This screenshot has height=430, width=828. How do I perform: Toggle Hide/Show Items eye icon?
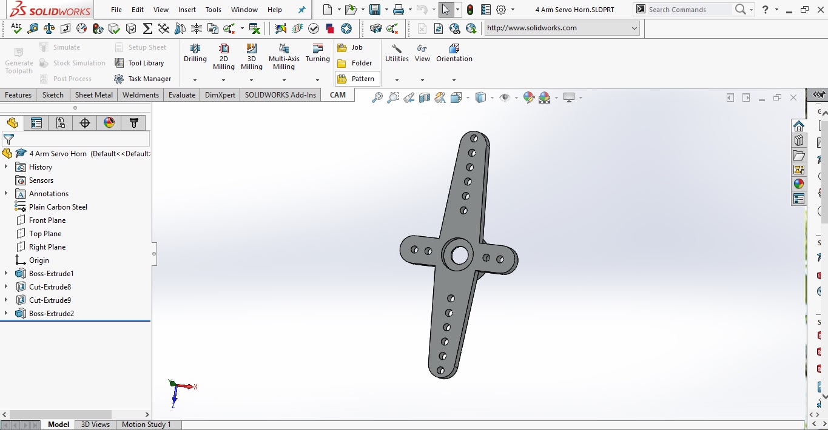click(504, 98)
